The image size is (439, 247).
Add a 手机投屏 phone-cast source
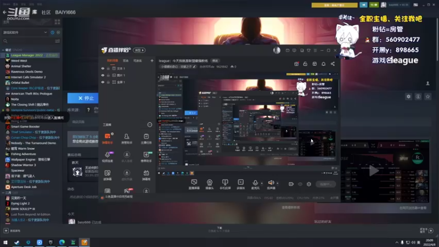[225, 184]
